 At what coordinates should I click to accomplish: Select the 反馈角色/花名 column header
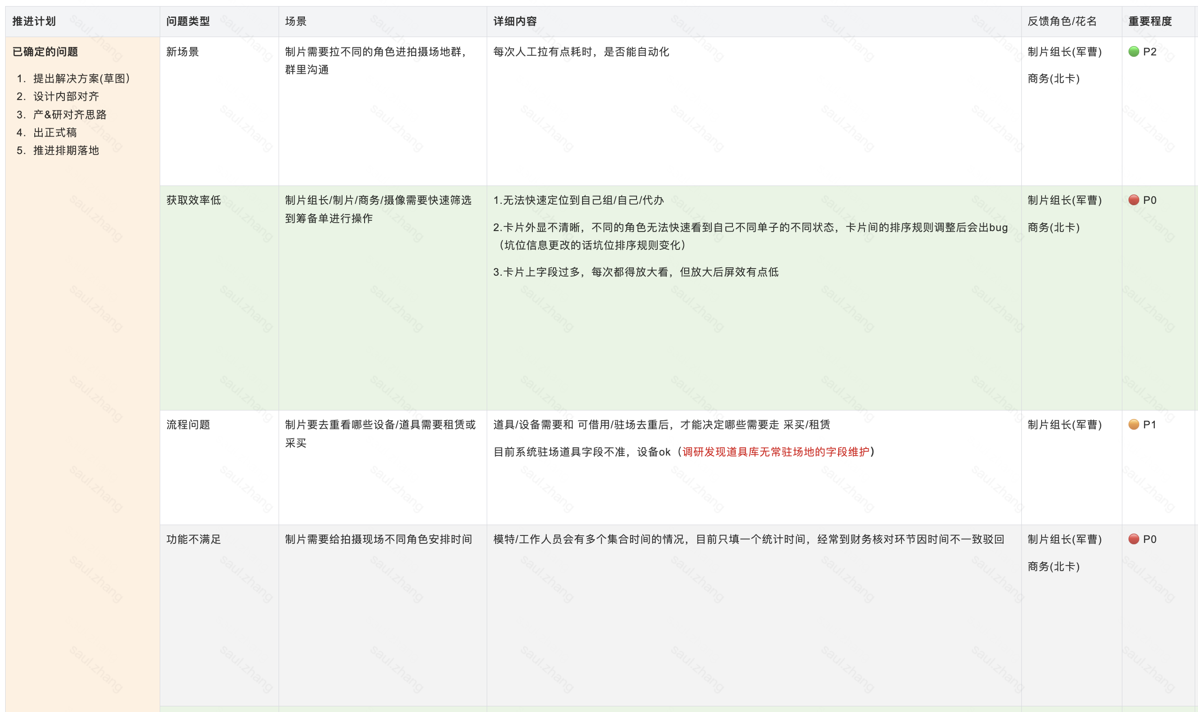[x=1062, y=21]
